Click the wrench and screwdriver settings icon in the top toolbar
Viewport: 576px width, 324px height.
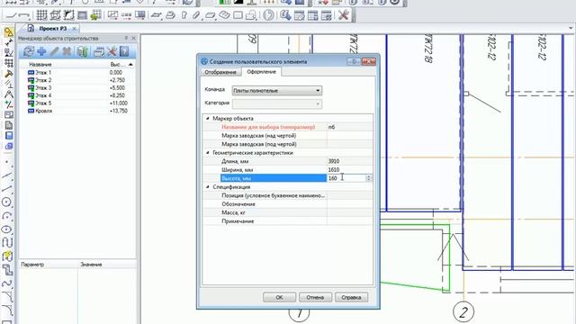pos(344,15)
